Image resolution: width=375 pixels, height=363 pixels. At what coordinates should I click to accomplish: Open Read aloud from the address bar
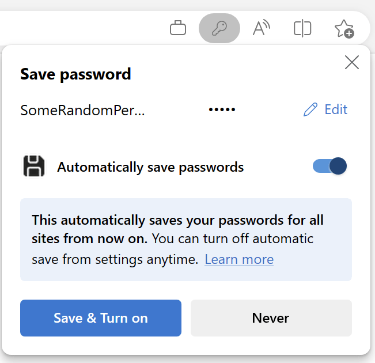[262, 28]
